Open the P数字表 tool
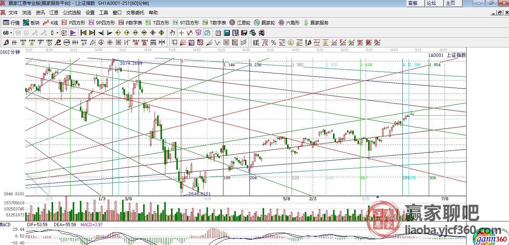 click(130, 23)
